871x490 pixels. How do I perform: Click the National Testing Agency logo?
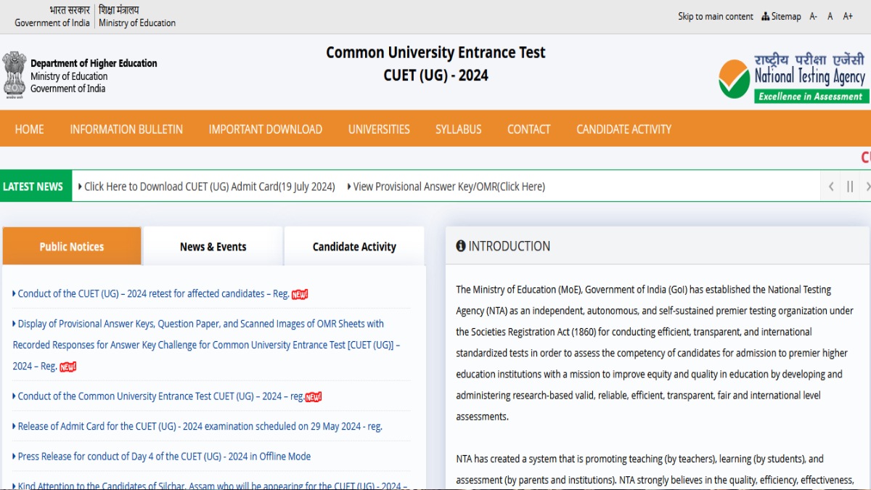click(793, 77)
